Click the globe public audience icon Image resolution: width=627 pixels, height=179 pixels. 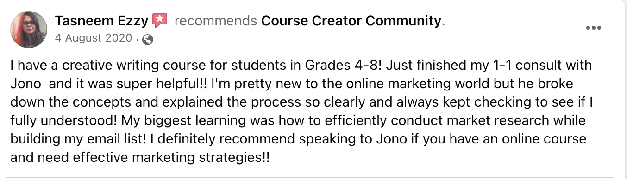pyautogui.click(x=148, y=40)
